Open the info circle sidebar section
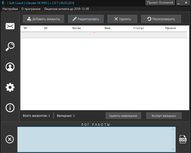Screen dimensions: 191x153 tap(10, 108)
